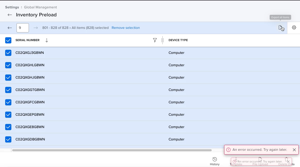Open Settings breadcrumb
300x167 pixels.
[x=12, y=7]
